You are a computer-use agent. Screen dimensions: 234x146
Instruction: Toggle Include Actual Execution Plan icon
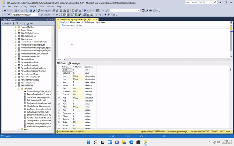click(73, 15)
